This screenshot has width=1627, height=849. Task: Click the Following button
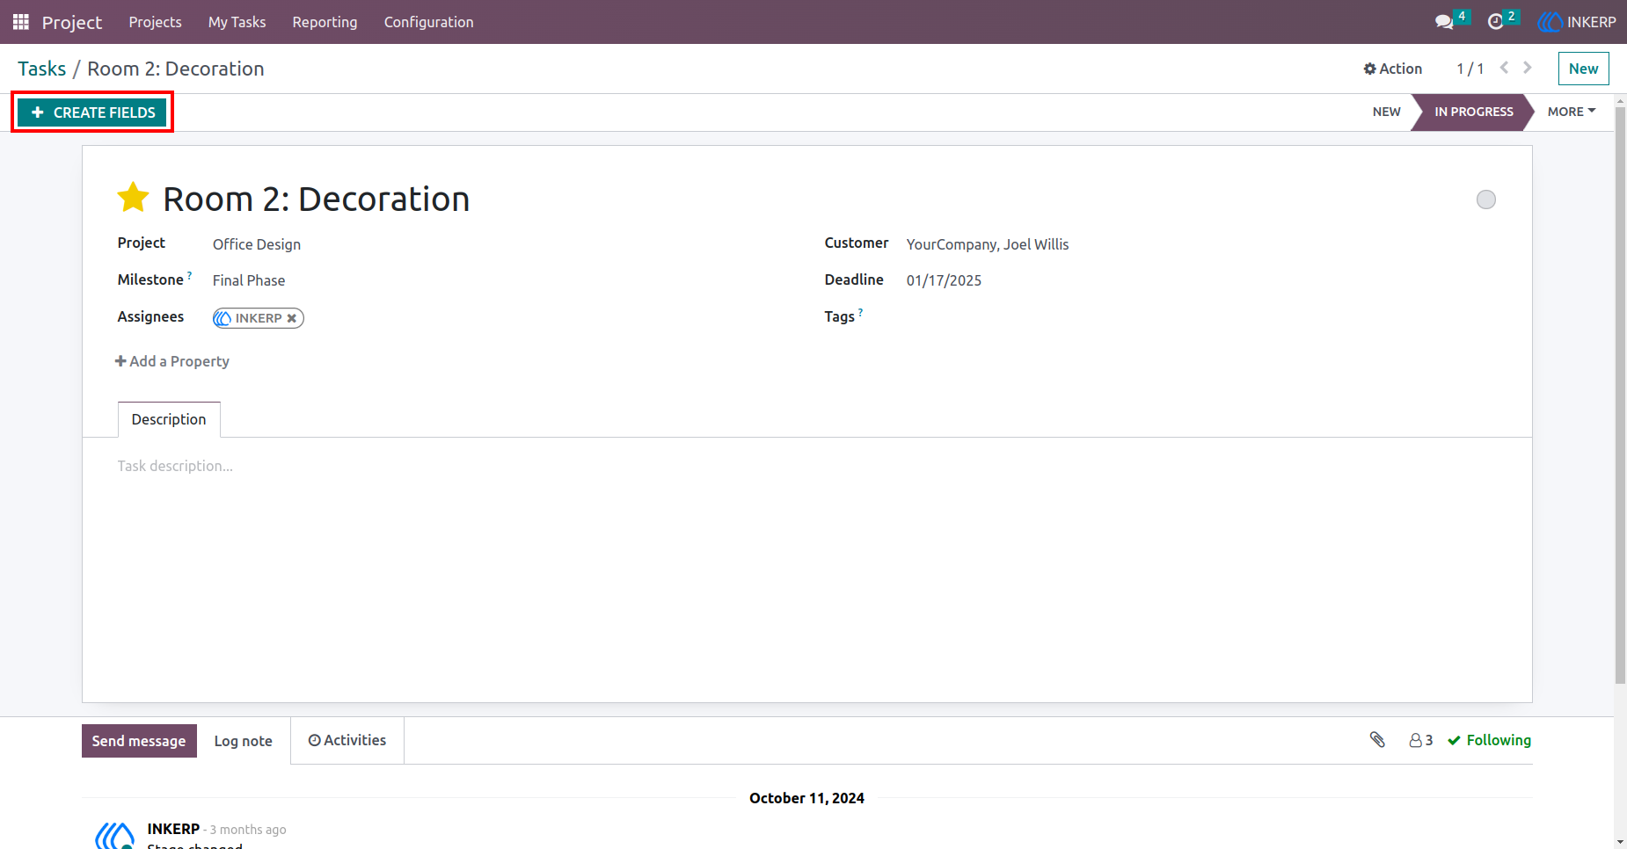point(1489,740)
